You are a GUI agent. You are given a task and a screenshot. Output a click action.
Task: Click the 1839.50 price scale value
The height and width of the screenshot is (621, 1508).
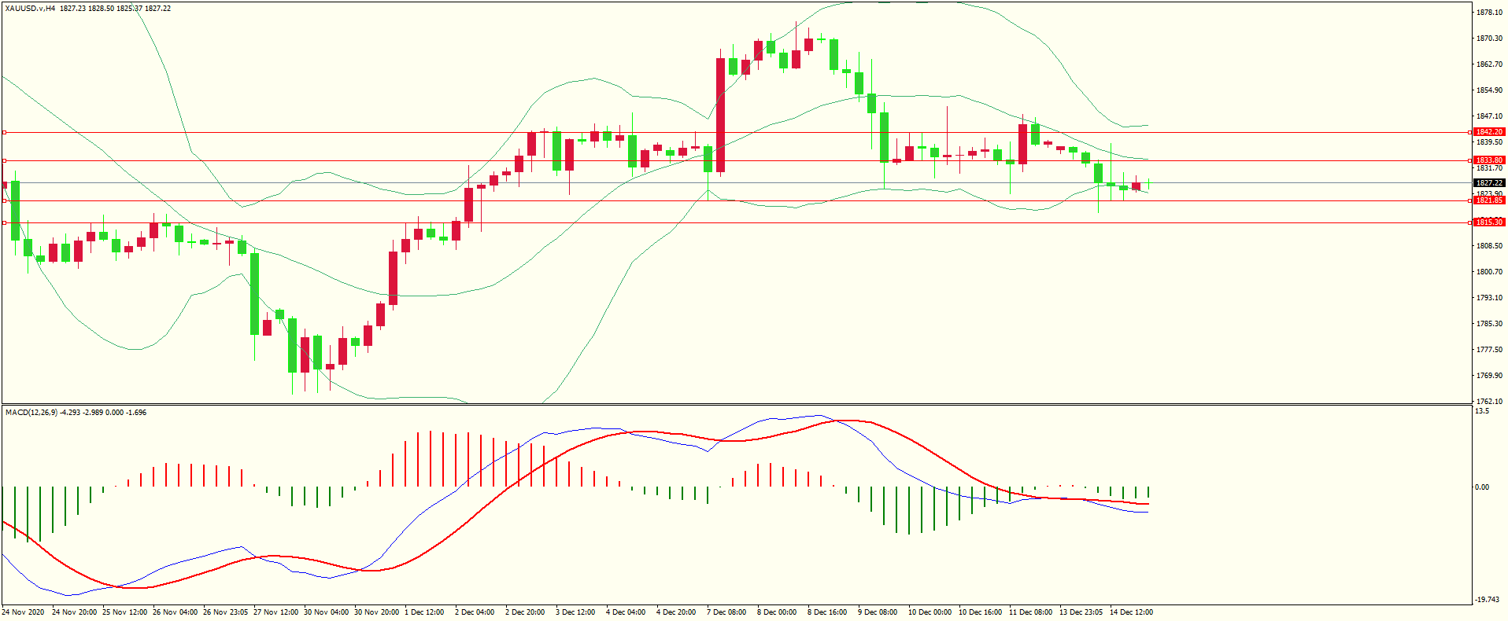(x=1489, y=142)
